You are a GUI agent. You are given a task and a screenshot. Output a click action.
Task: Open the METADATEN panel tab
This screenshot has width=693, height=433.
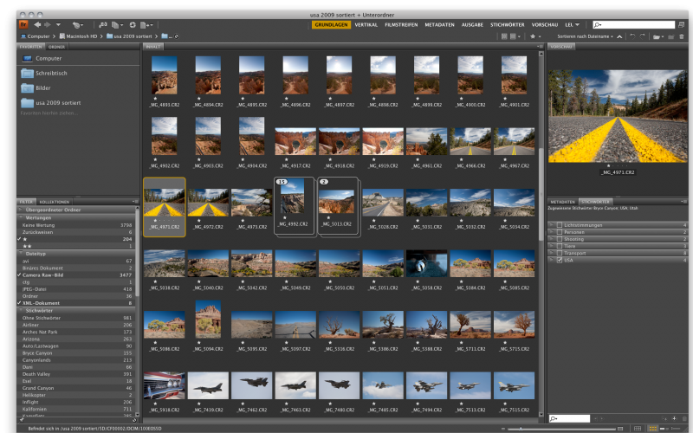(562, 202)
